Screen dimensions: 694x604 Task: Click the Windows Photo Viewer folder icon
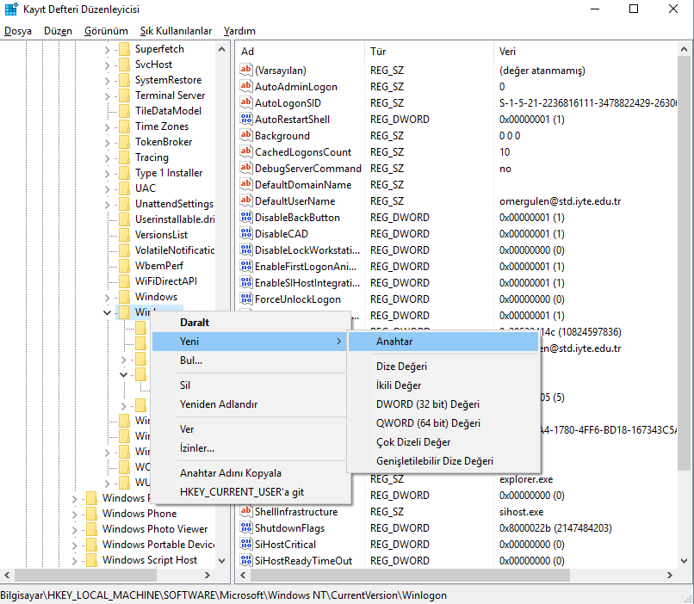[91, 529]
